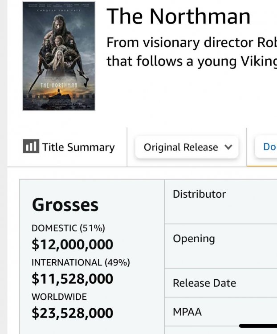
Task: Expand the Original Release dropdown
Action: pos(187,147)
